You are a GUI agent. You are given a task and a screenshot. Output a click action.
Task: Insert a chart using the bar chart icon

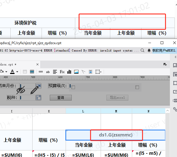[x=69, y=72]
